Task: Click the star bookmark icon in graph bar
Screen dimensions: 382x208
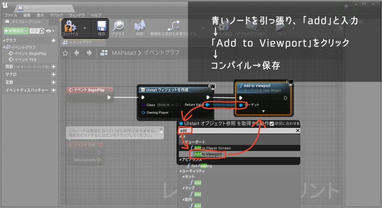Action: (x=65, y=53)
